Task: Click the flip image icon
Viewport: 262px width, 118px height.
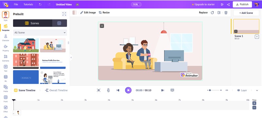Action: 219,13
